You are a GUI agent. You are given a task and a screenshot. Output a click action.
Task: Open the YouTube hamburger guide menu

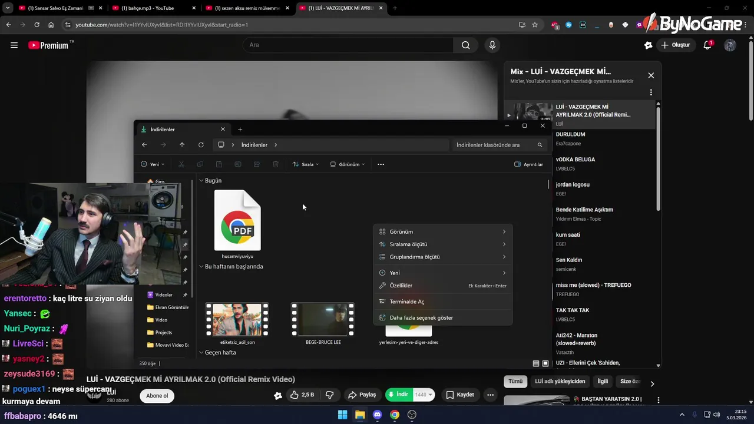(x=14, y=45)
